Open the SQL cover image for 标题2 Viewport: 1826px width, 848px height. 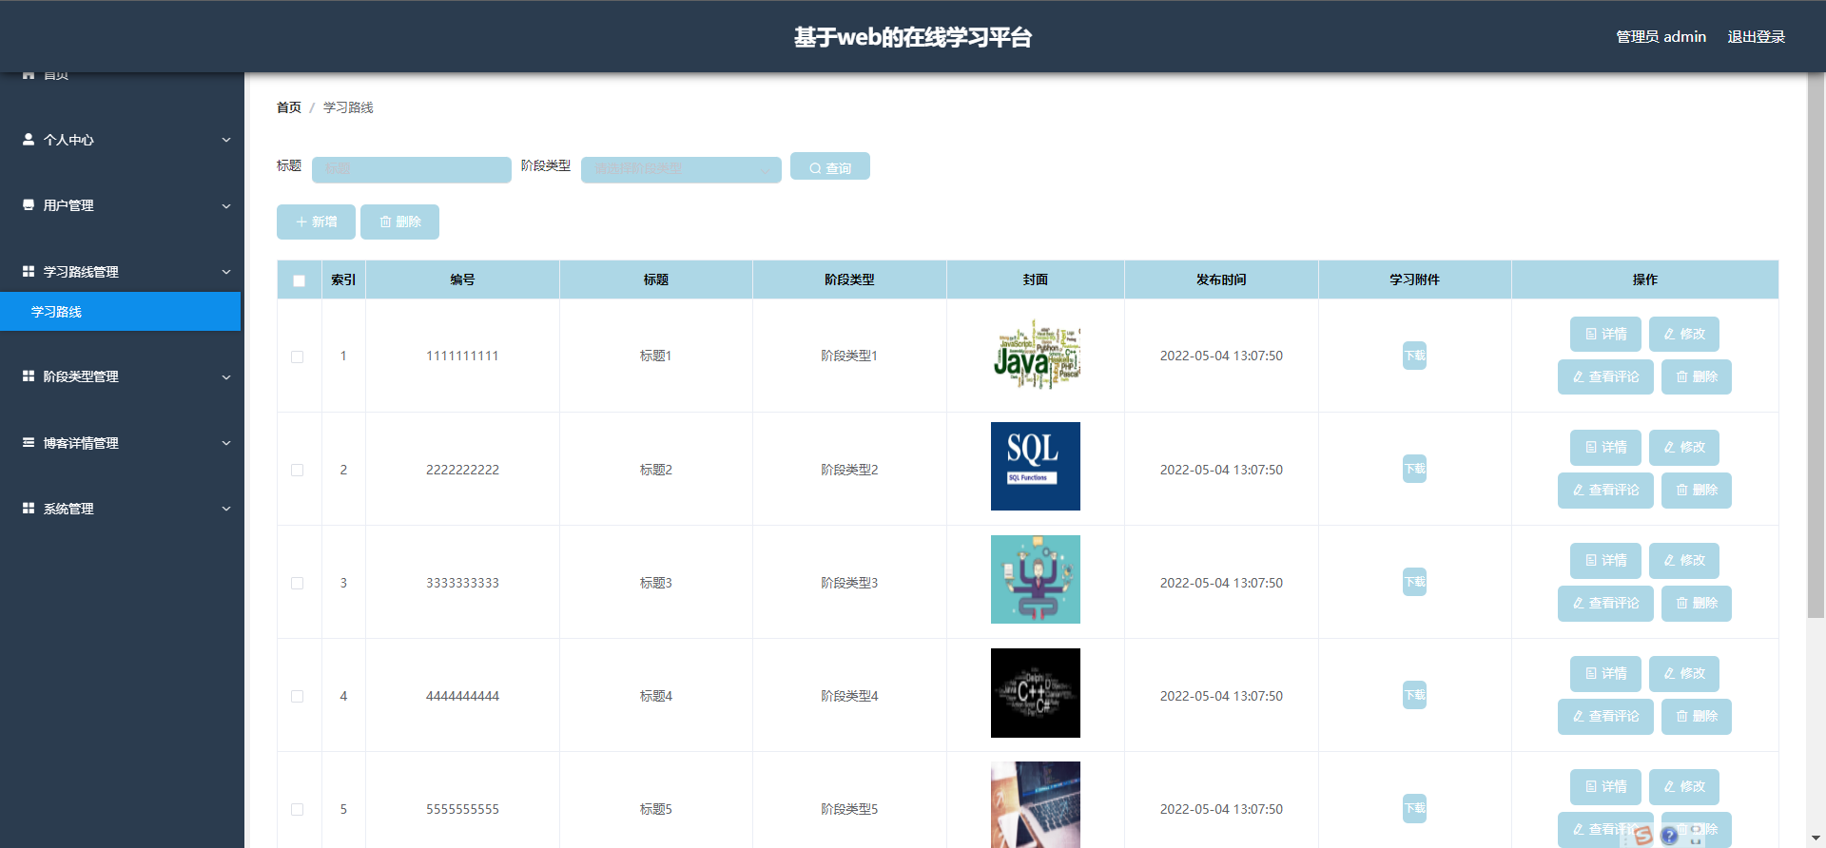click(x=1036, y=466)
